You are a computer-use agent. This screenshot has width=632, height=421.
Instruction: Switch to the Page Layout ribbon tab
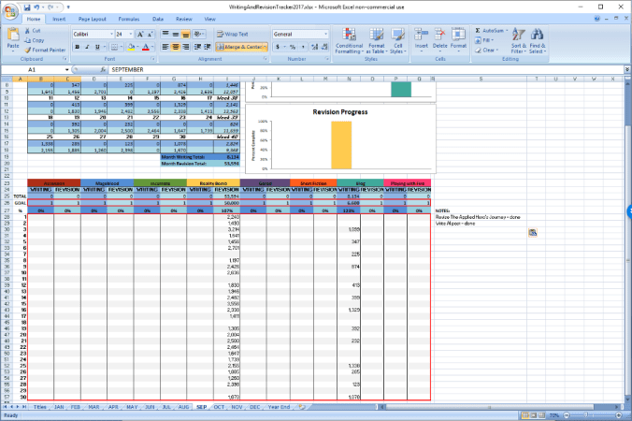click(92, 18)
